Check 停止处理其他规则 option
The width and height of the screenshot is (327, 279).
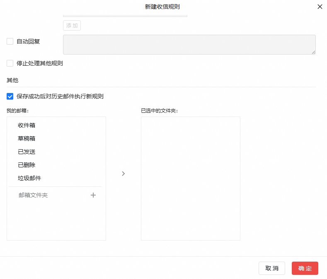[x=10, y=63]
